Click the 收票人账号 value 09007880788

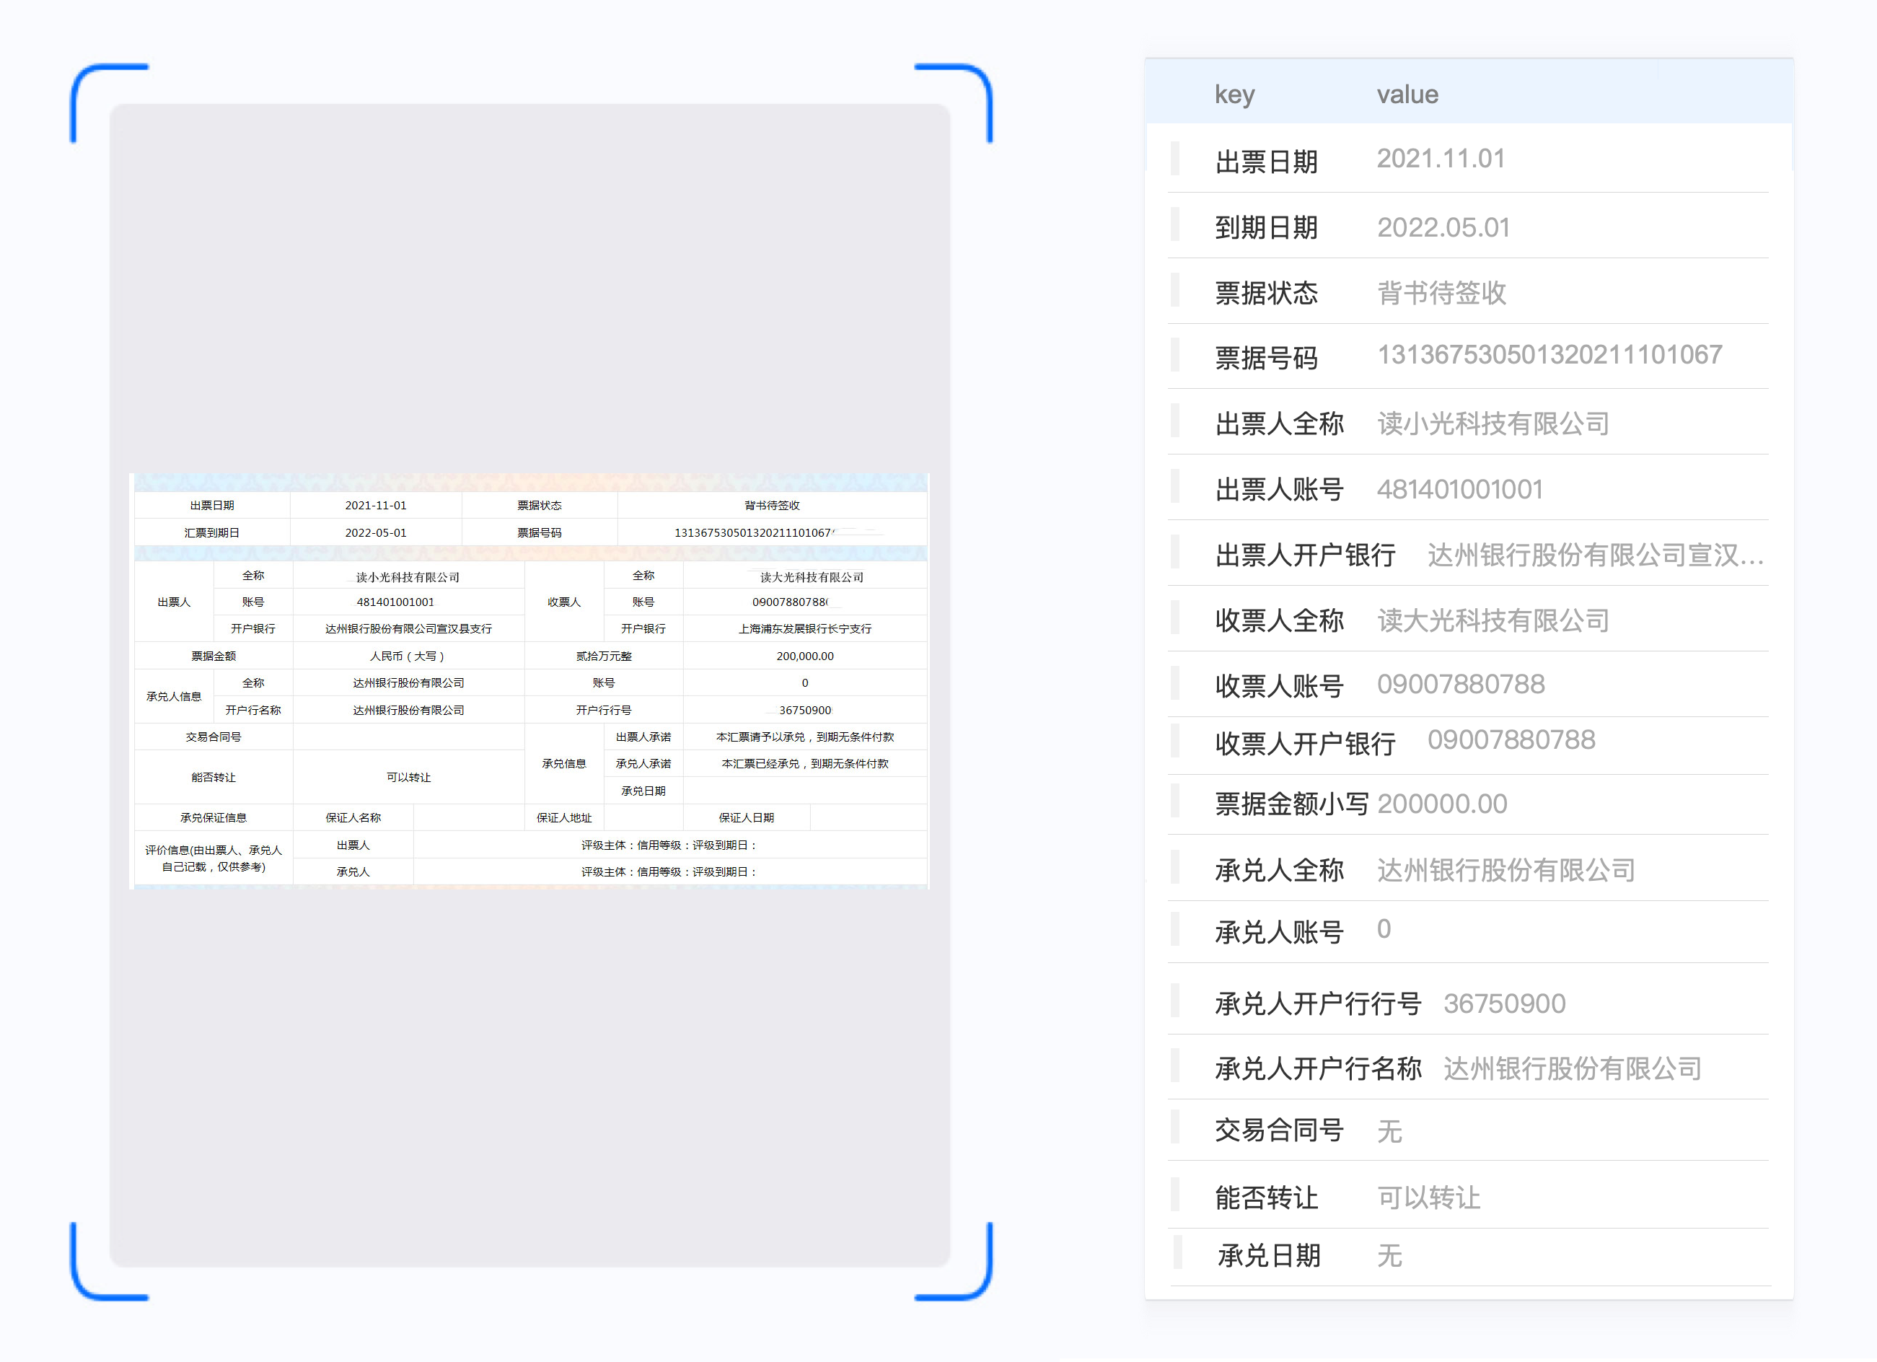coord(1461,685)
